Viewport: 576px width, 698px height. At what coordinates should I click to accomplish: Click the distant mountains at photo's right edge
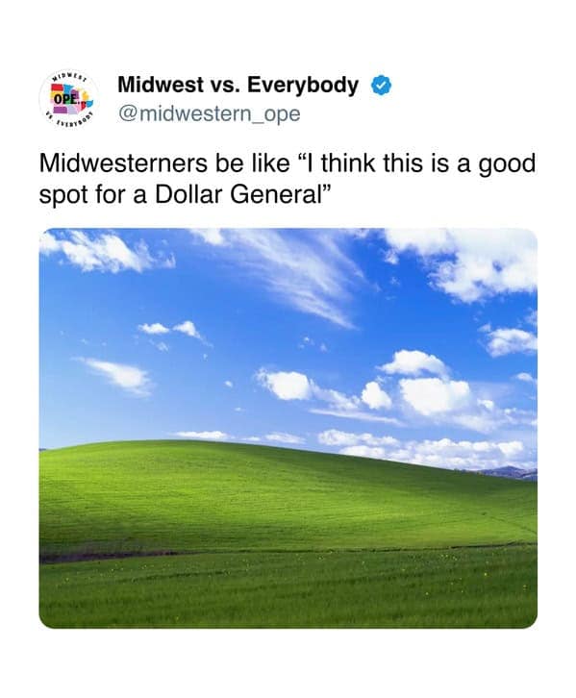click(x=510, y=472)
